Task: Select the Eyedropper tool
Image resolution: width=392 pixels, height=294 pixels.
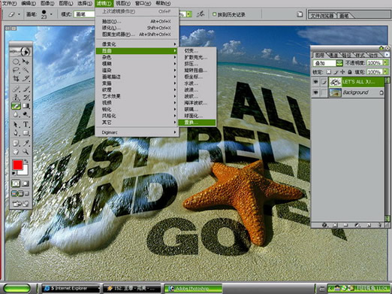Action: pyautogui.click(x=26, y=143)
